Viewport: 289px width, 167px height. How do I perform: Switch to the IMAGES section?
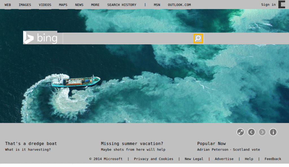pyautogui.click(x=25, y=5)
